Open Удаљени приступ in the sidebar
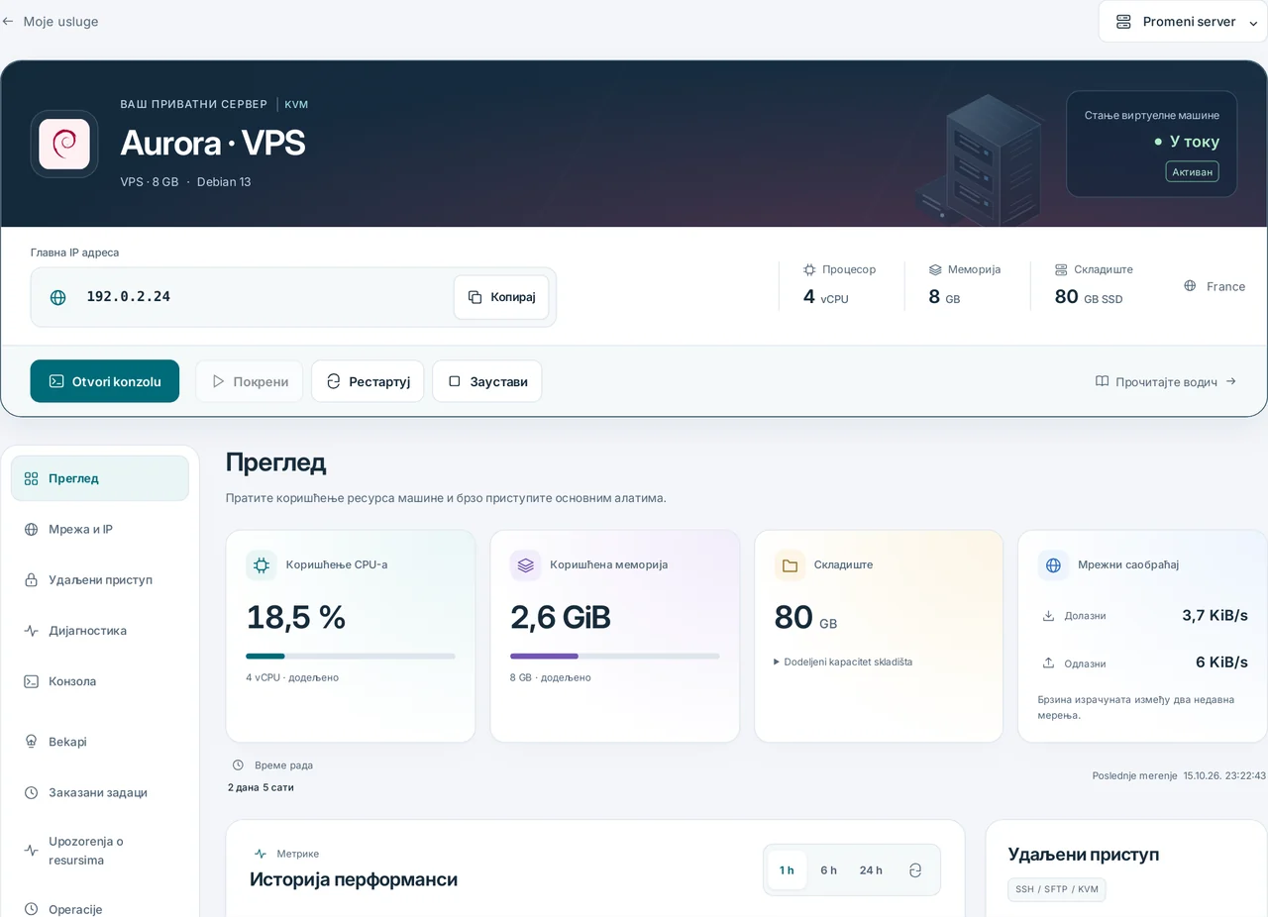The image size is (1268, 917). [100, 579]
